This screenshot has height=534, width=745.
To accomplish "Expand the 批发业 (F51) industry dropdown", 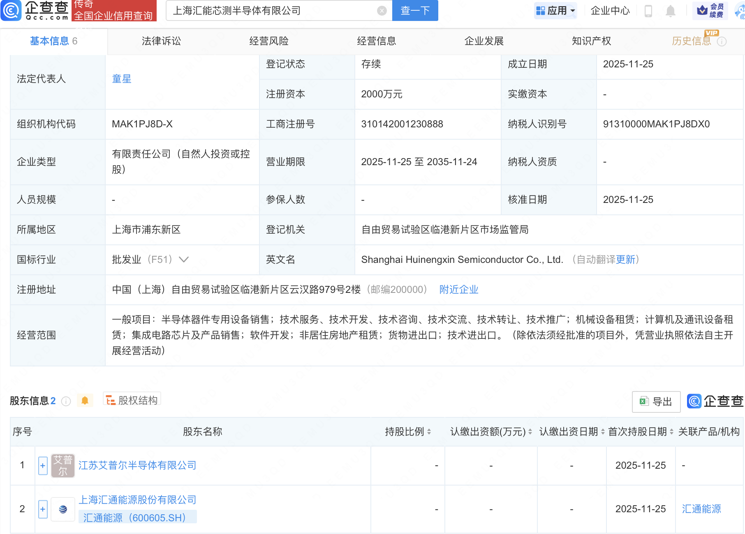I will coord(185,260).
